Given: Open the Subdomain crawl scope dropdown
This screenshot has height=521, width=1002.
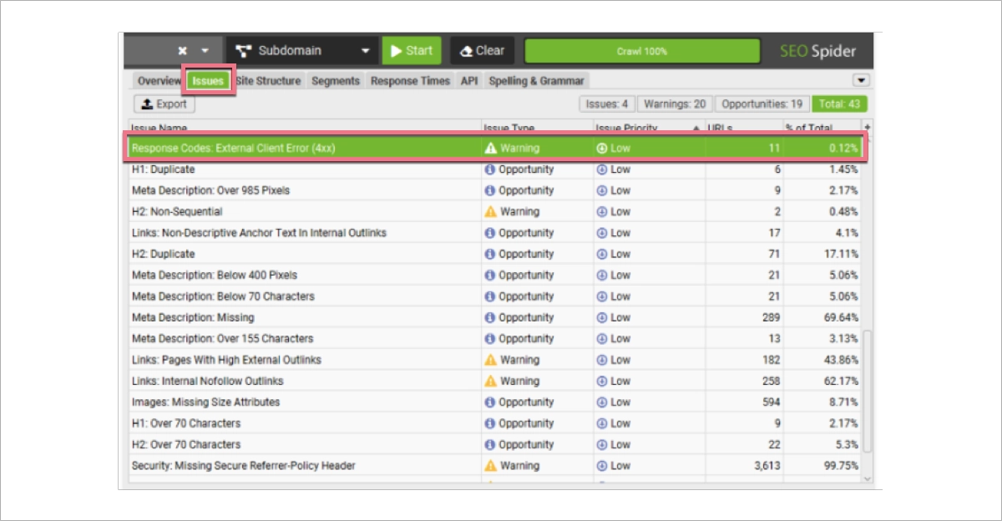Looking at the screenshot, I should (x=365, y=50).
